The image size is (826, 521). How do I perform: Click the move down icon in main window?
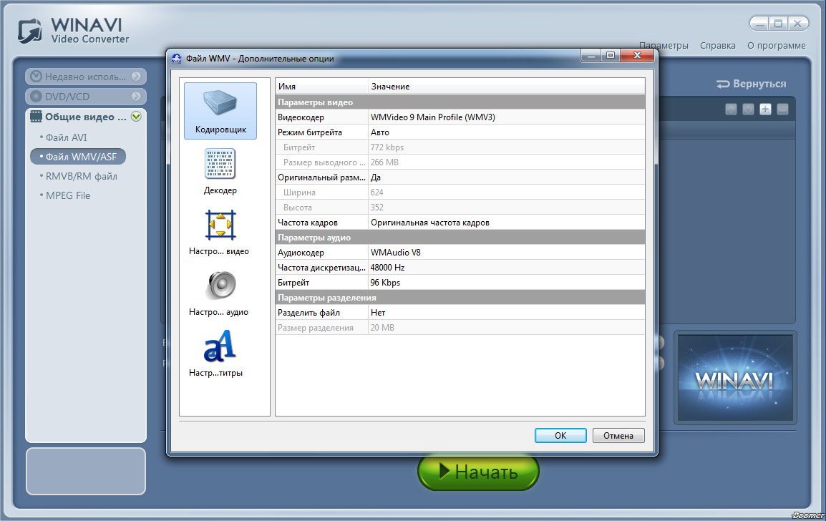tap(748, 109)
